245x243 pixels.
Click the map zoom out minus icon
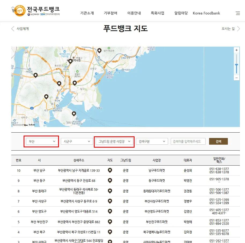coord(236,78)
